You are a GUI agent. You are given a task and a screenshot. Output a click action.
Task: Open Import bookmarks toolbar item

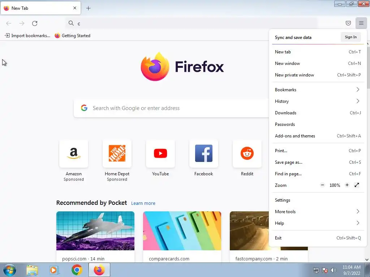click(x=27, y=36)
